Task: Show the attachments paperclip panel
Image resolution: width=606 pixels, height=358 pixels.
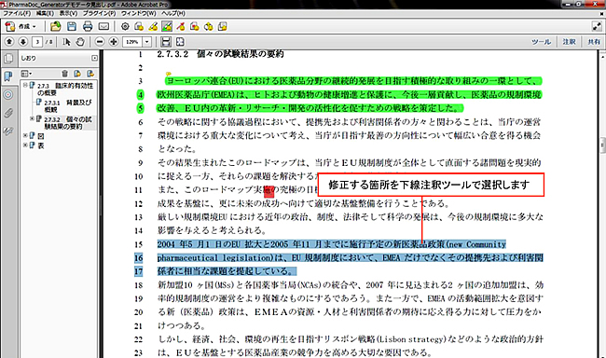Action: click(x=8, y=113)
